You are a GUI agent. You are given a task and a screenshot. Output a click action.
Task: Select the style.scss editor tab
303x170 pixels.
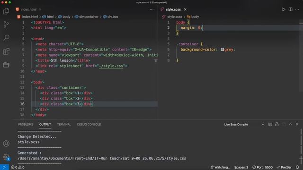click(173, 9)
